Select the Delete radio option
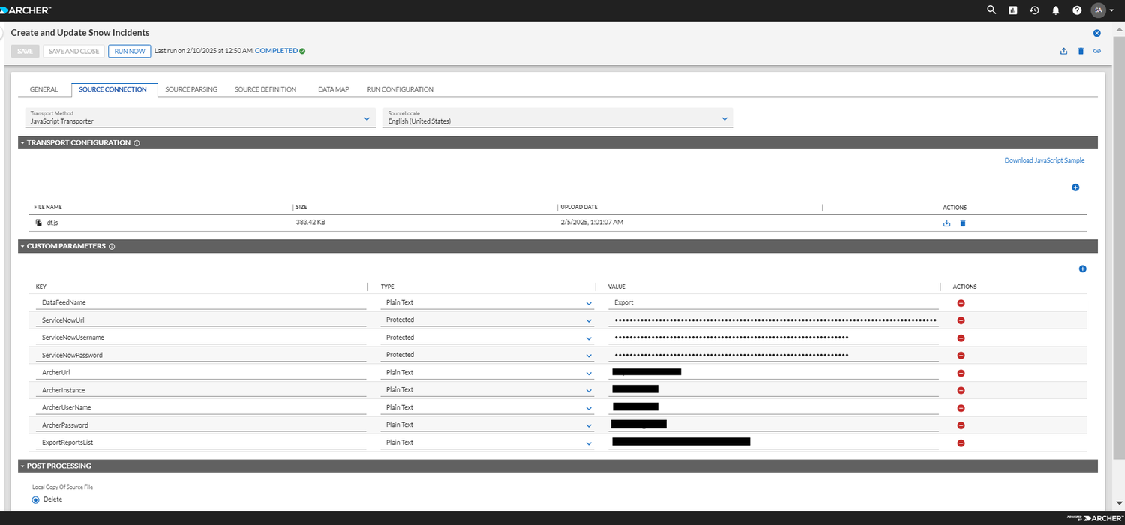Screen dimensions: 1125x525 (x=35, y=499)
